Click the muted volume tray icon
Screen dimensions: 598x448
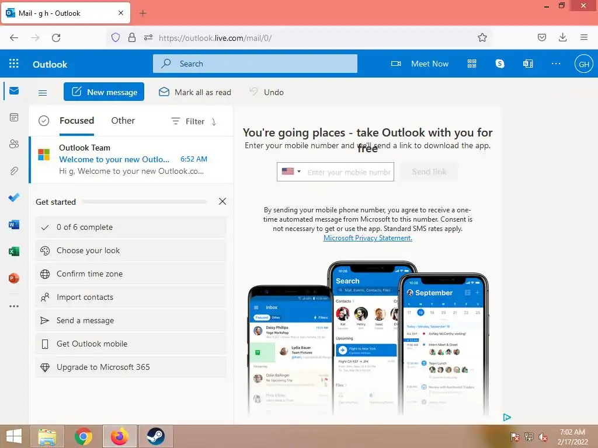543,437
